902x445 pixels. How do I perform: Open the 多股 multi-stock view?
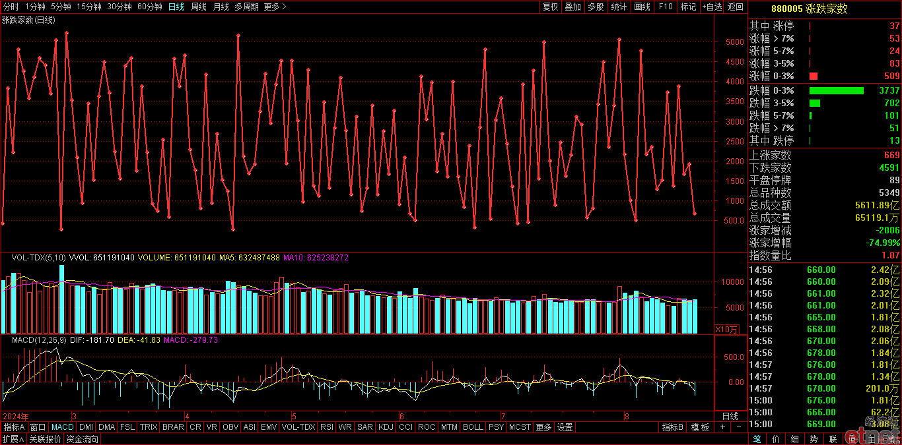coord(596,7)
